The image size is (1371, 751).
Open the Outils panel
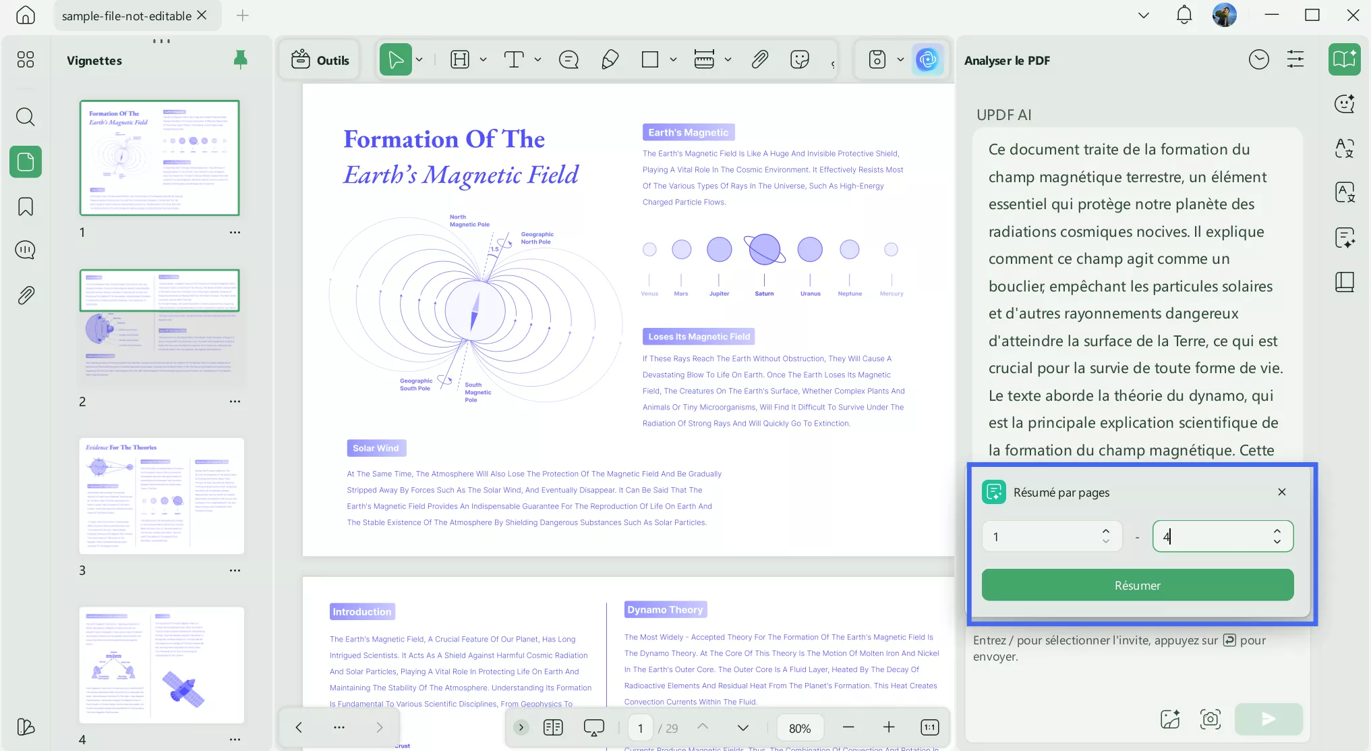click(x=320, y=59)
